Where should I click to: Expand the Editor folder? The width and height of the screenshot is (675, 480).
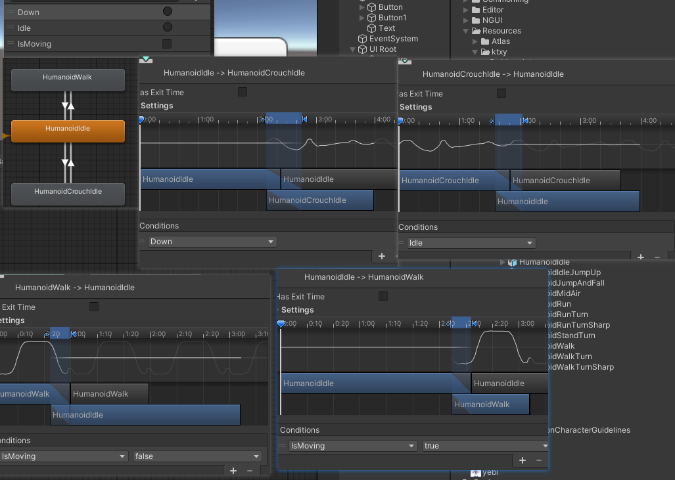click(465, 9)
